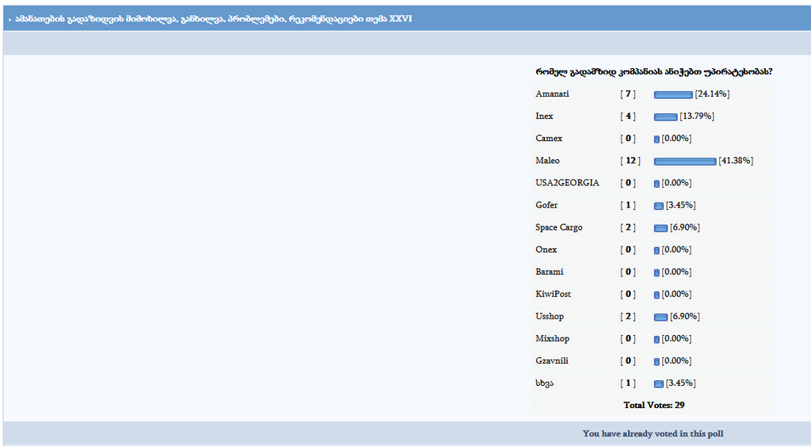The image size is (811, 446).
Task: Click the 24.14% percentage value
Action: tap(712, 93)
